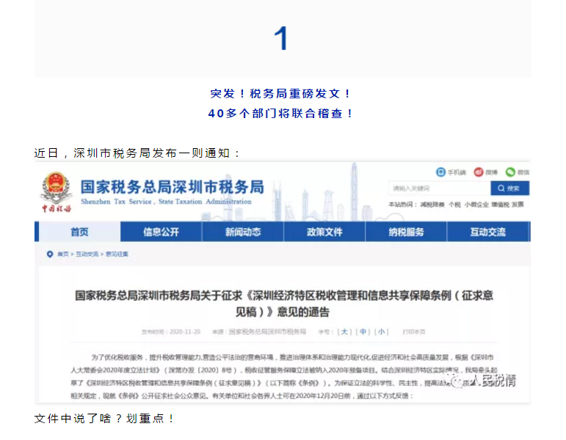The height and width of the screenshot is (440, 566).
Task: Click the 互动交流 breadcrumb link
Action: coord(87,254)
